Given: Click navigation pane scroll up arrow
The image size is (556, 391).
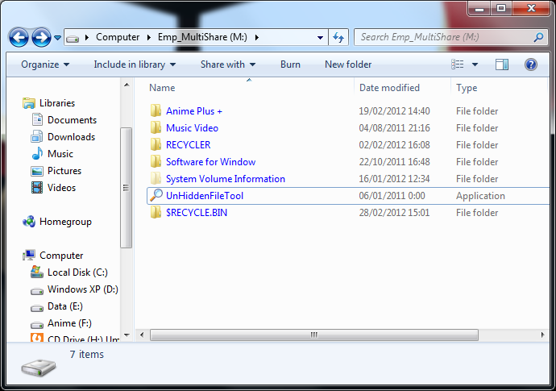Looking at the screenshot, I should [x=127, y=85].
